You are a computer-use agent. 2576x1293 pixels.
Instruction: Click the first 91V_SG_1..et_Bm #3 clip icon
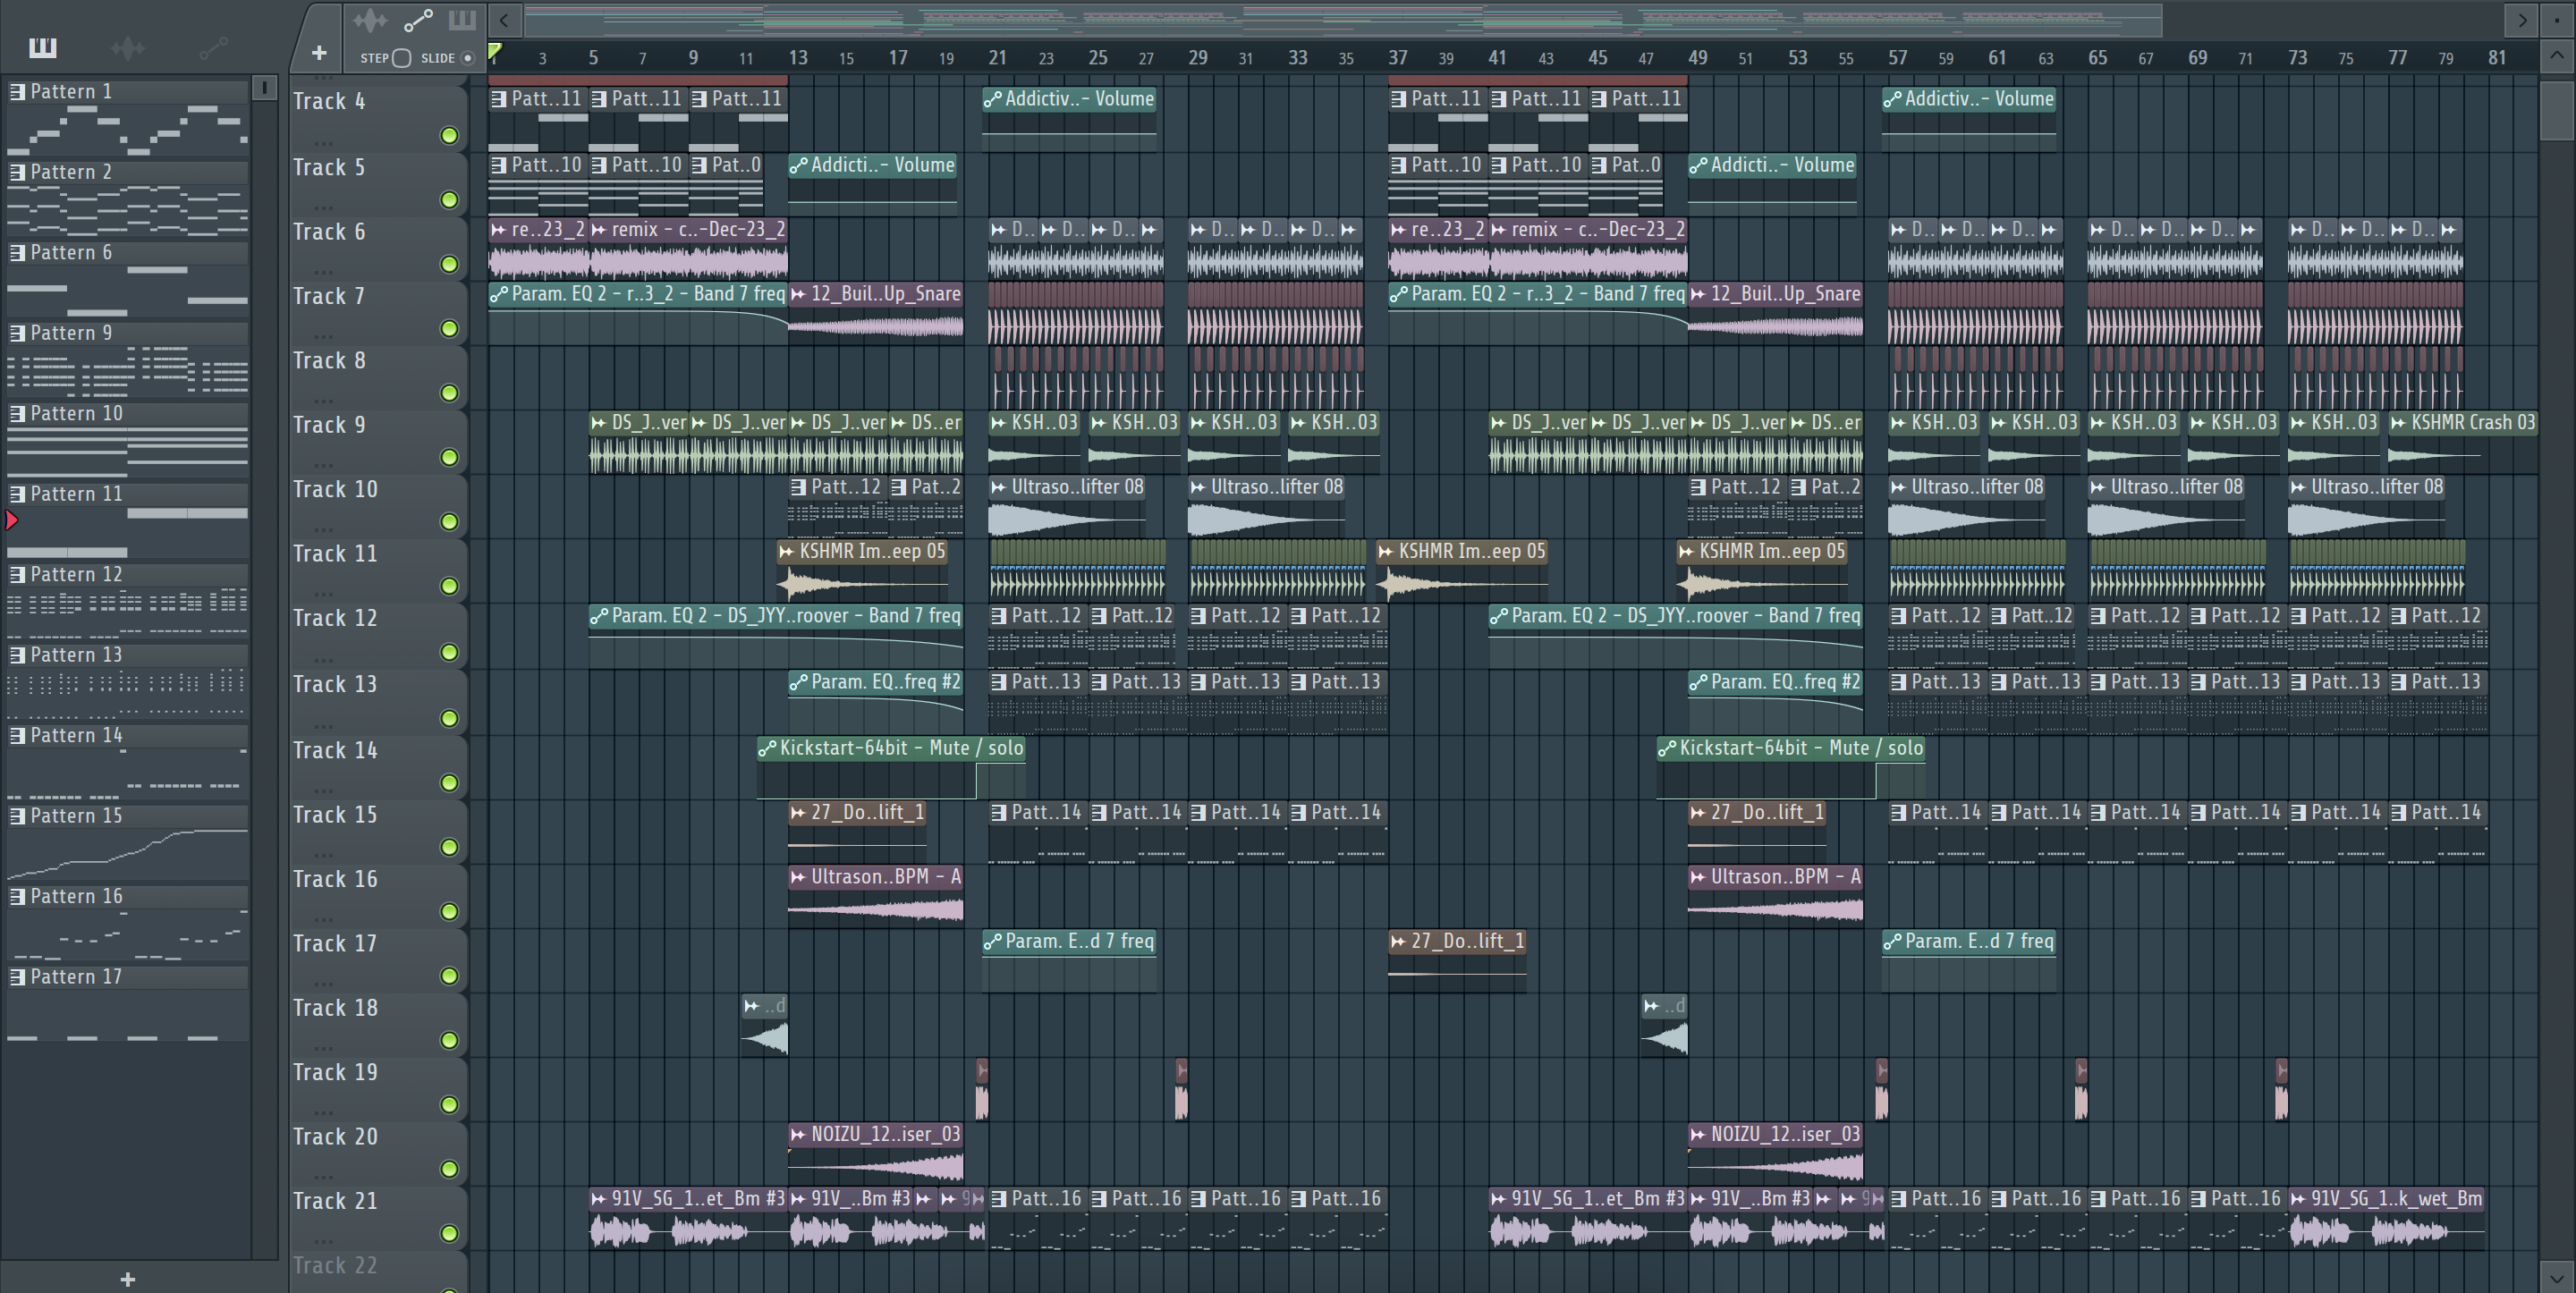(x=598, y=1199)
